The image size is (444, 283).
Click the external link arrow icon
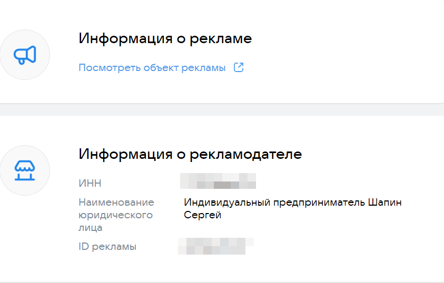pyautogui.click(x=239, y=67)
